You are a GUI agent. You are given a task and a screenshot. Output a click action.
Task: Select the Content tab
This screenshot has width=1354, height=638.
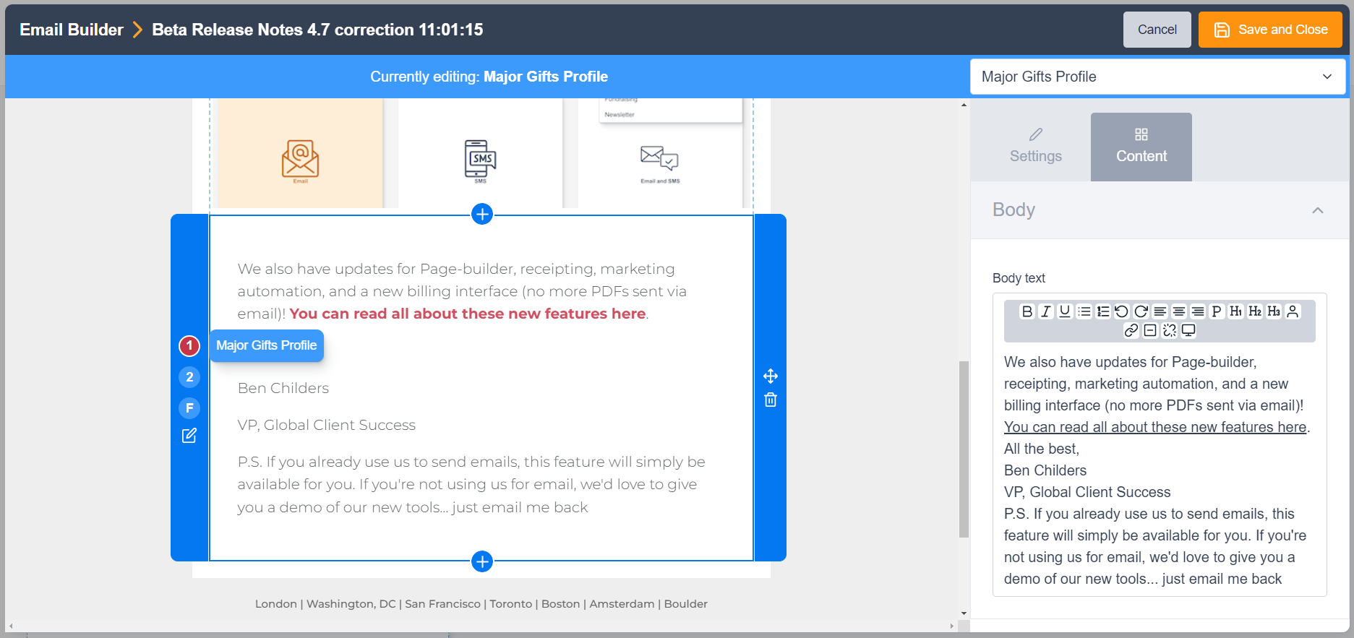coord(1141,147)
